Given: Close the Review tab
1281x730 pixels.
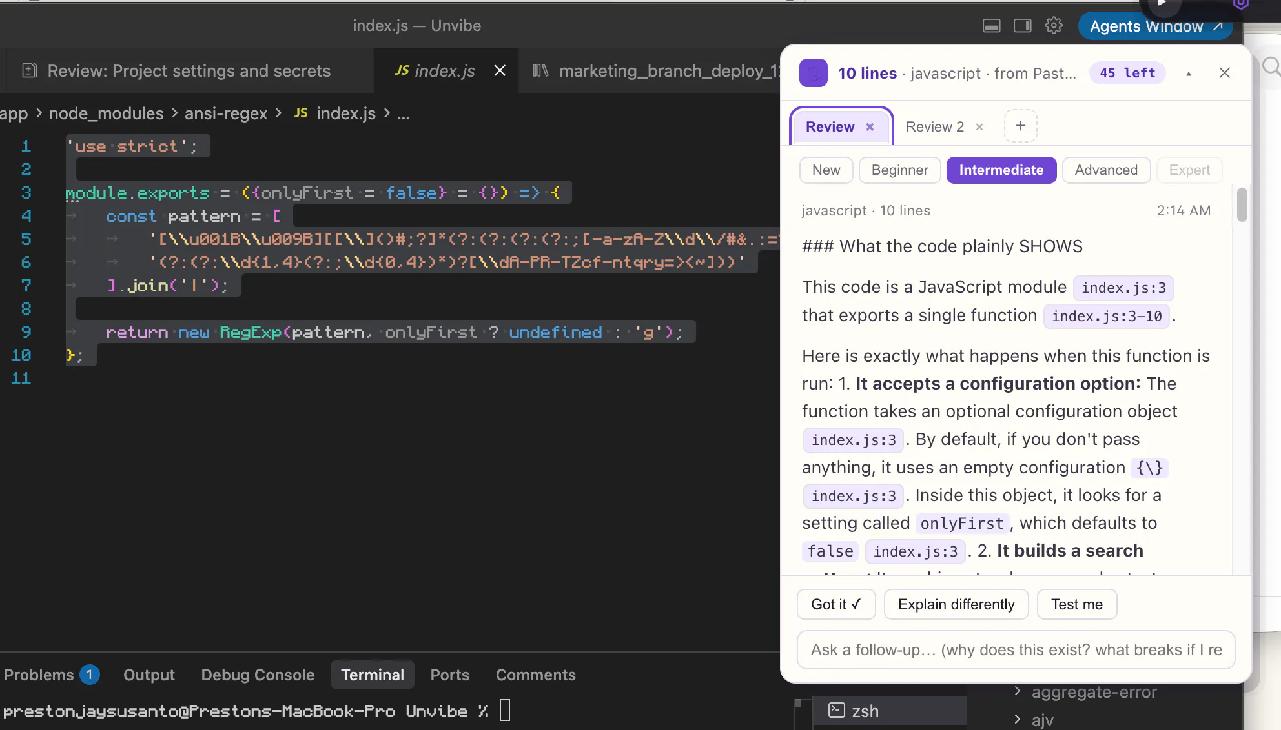Looking at the screenshot, I should 870,127.
